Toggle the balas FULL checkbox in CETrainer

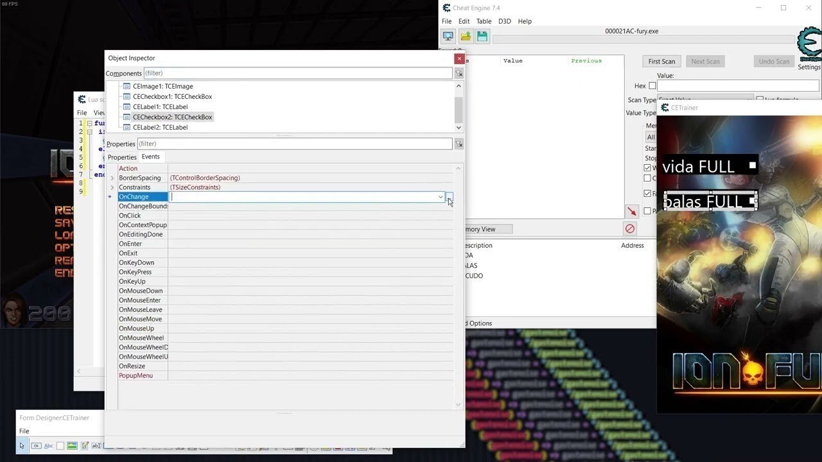[x=753, y=201]
